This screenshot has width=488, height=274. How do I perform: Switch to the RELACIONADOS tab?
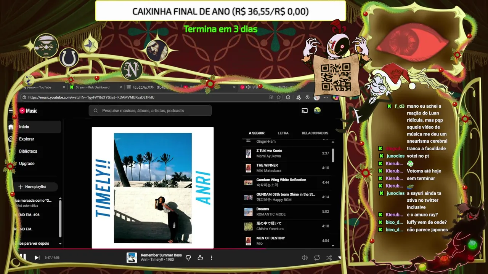click(x=315, y=133)
